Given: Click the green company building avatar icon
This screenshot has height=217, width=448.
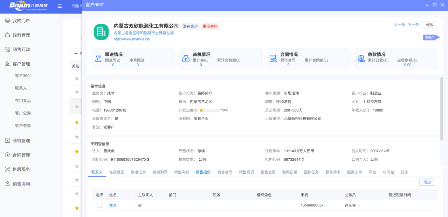Looking at the screenshot, I should click(x=101, y=31).
